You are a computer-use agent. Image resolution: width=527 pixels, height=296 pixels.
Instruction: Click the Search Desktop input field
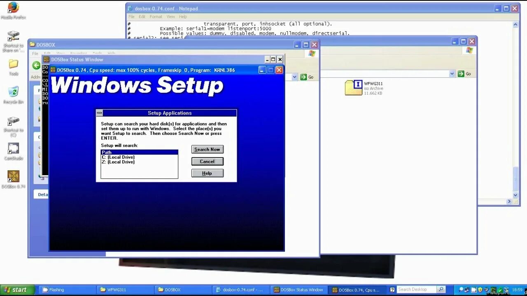pyautogui.click(x=417, y=289)
